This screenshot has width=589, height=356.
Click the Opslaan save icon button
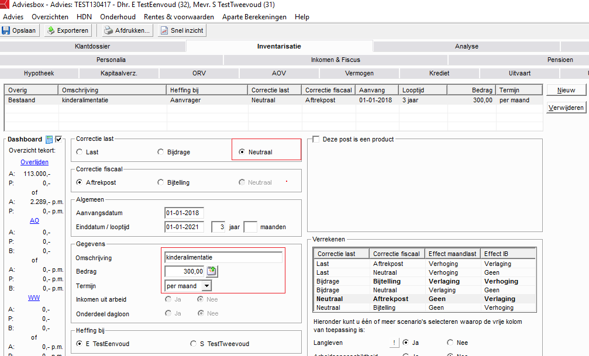19,30
